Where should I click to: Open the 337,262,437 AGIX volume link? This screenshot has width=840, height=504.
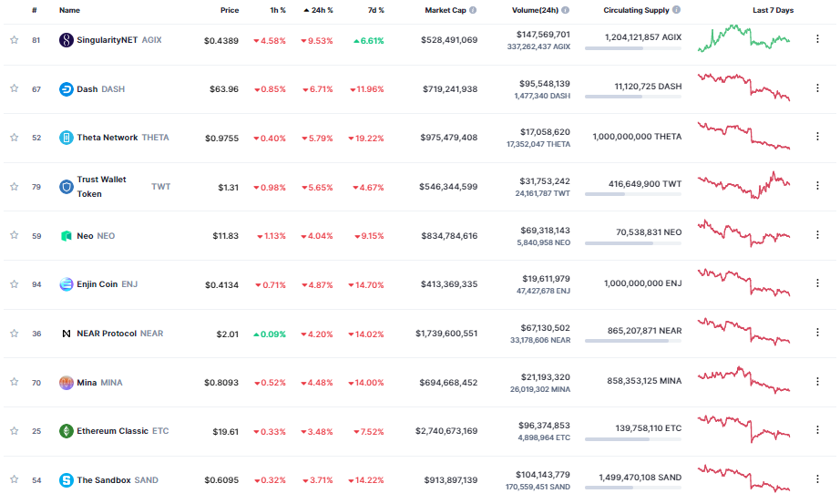click(538, 46)
